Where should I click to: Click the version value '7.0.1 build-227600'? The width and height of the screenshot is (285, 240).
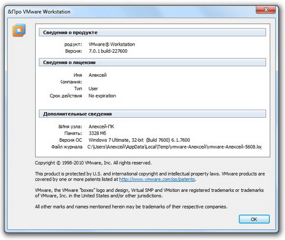click(108, 51)
